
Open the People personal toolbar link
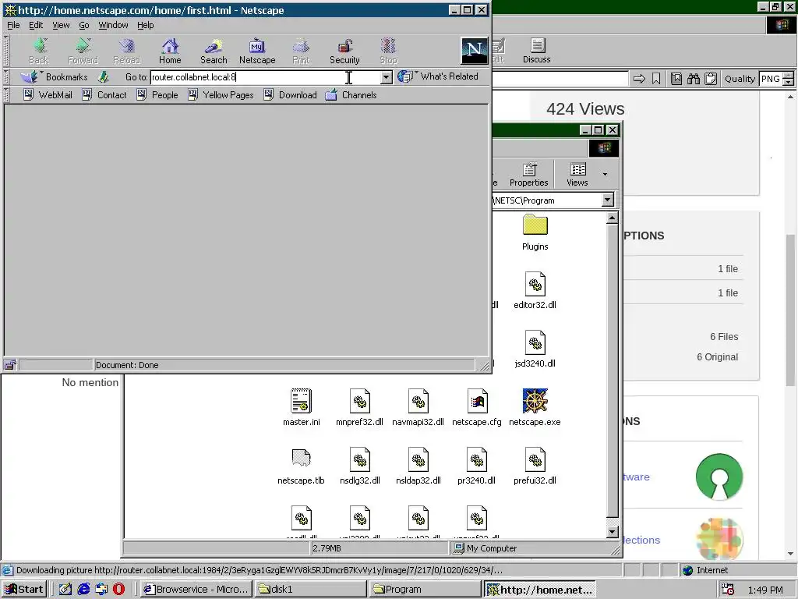coord(157,94)
